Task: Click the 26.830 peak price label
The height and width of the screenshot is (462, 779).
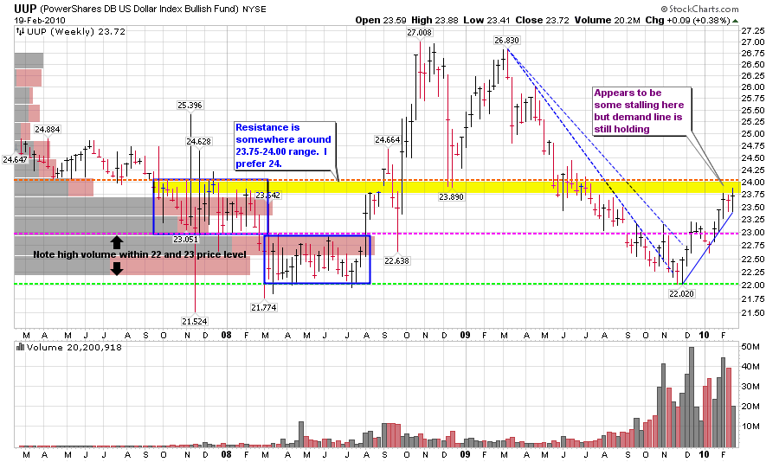Action: 506,41
